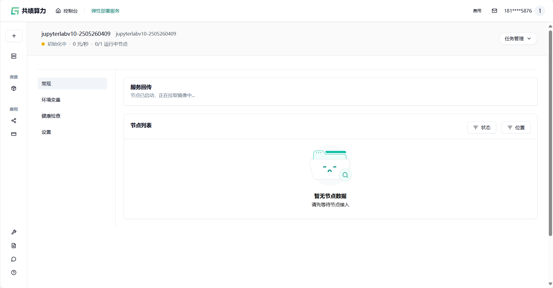Click the key icon in sidebar
Viewport: 553px width, 288px height.
[14, 232]
